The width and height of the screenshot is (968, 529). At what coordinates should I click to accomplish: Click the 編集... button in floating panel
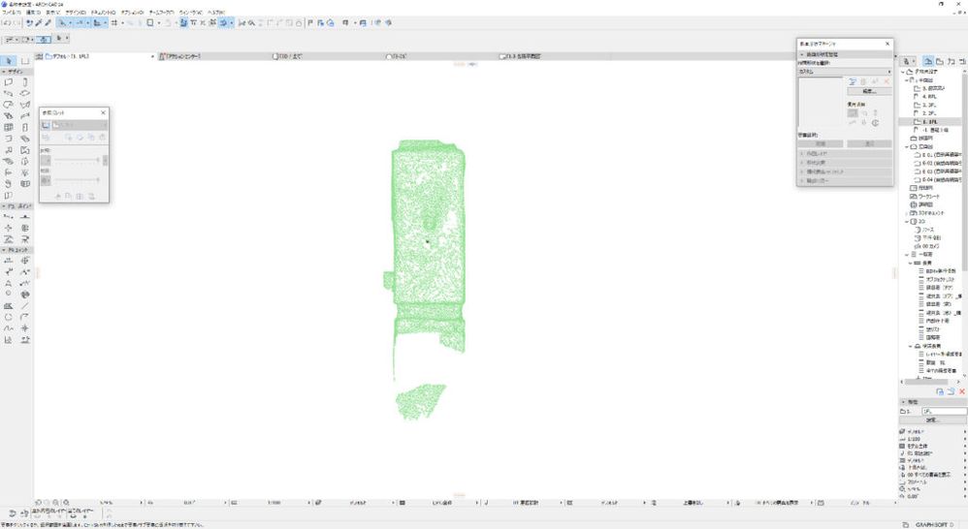(x=869, y=91)
